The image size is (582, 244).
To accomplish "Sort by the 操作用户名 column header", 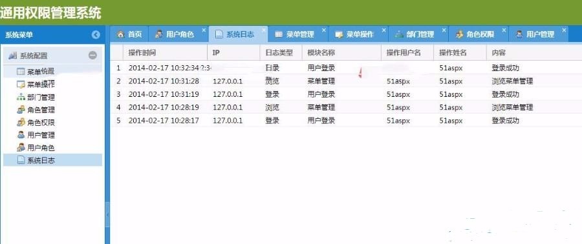I will [x=407, y=52].
